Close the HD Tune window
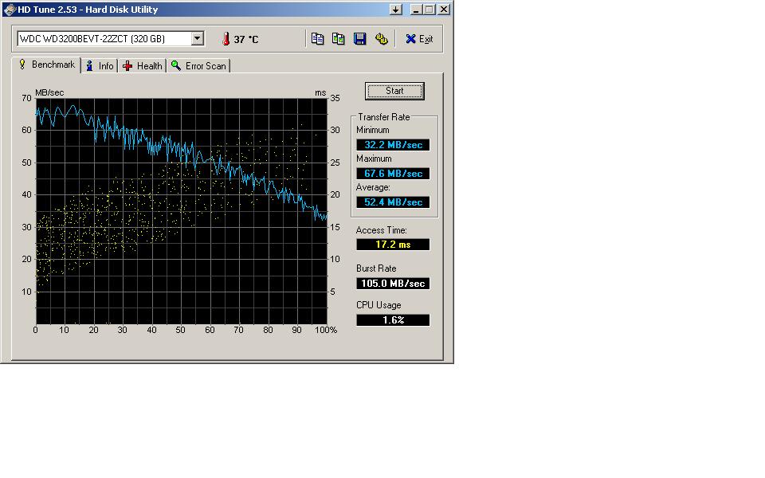Screen dimensions: 765x478 [444, 10]
